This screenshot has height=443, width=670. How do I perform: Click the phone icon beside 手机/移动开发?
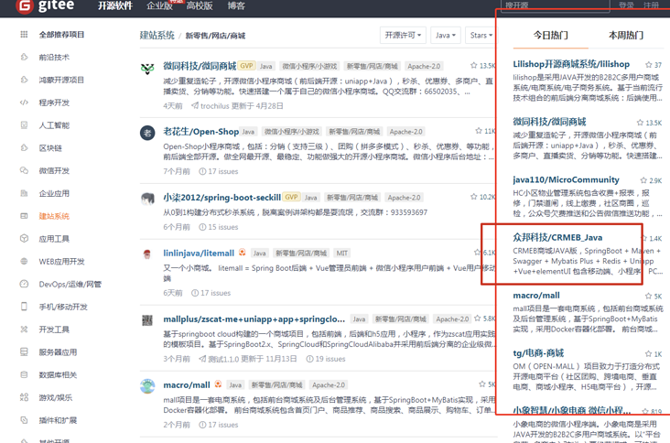pyautogui.click(x=24, y=307)
